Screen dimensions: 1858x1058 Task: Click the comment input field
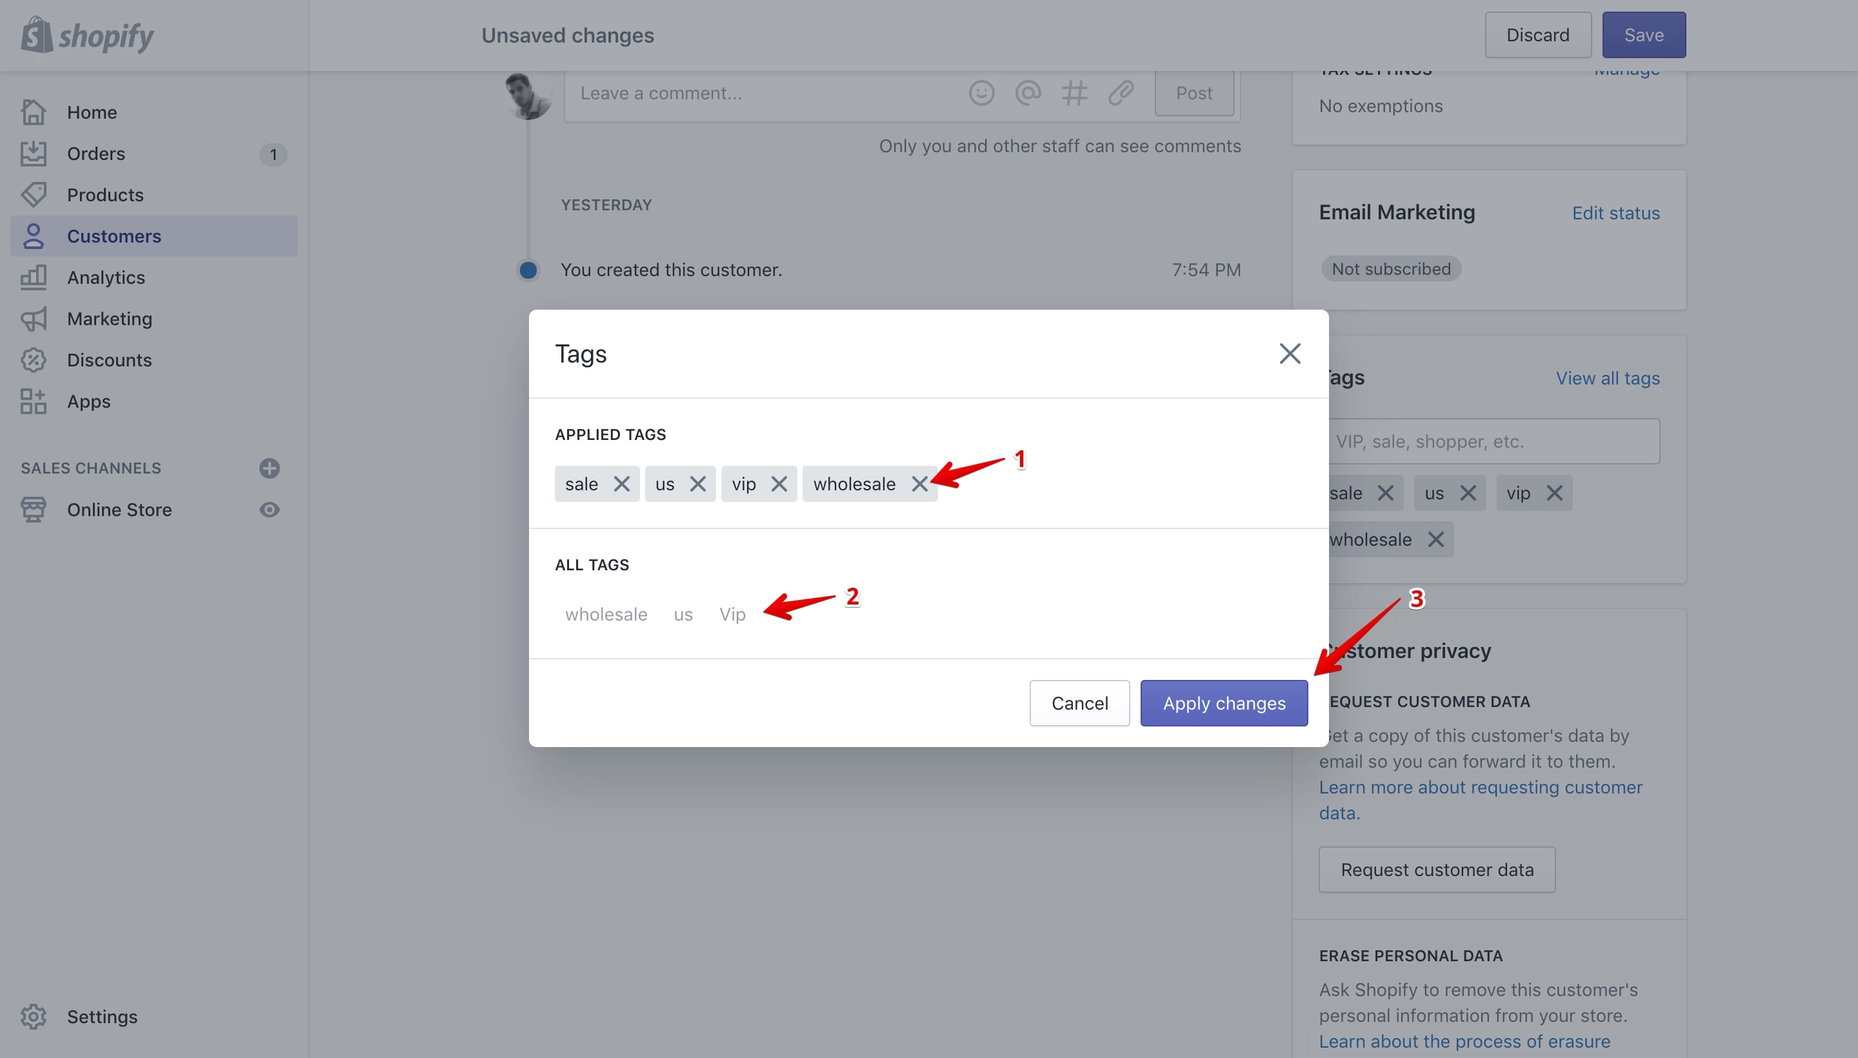[763, 93]
